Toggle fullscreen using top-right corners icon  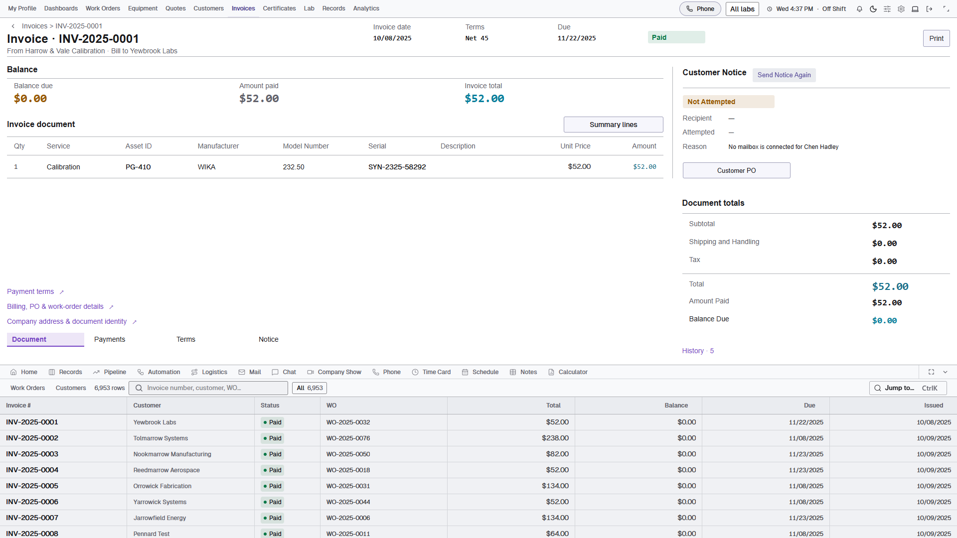tap(946, 9)
